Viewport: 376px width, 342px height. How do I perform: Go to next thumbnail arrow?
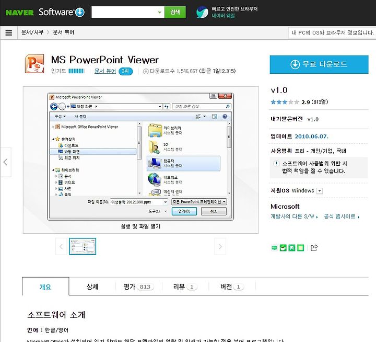[220, 246]
